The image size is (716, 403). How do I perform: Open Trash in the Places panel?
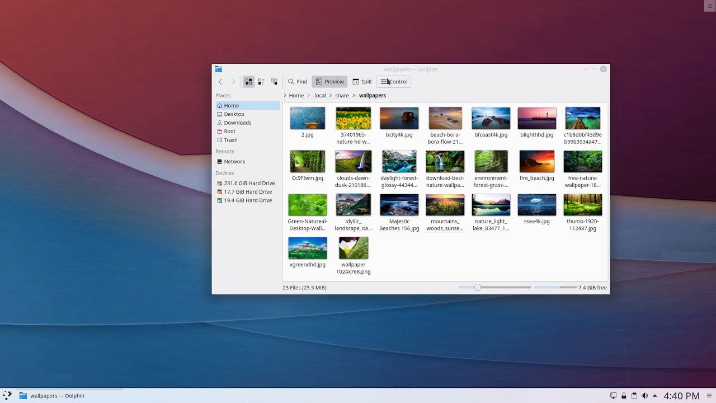coord(248,140)
